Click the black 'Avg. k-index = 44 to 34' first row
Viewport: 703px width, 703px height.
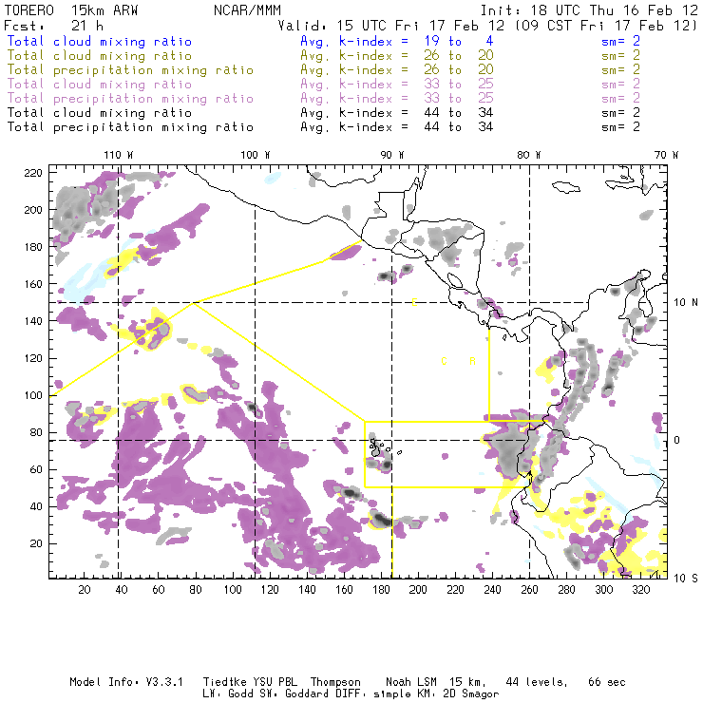click(397, 112)
